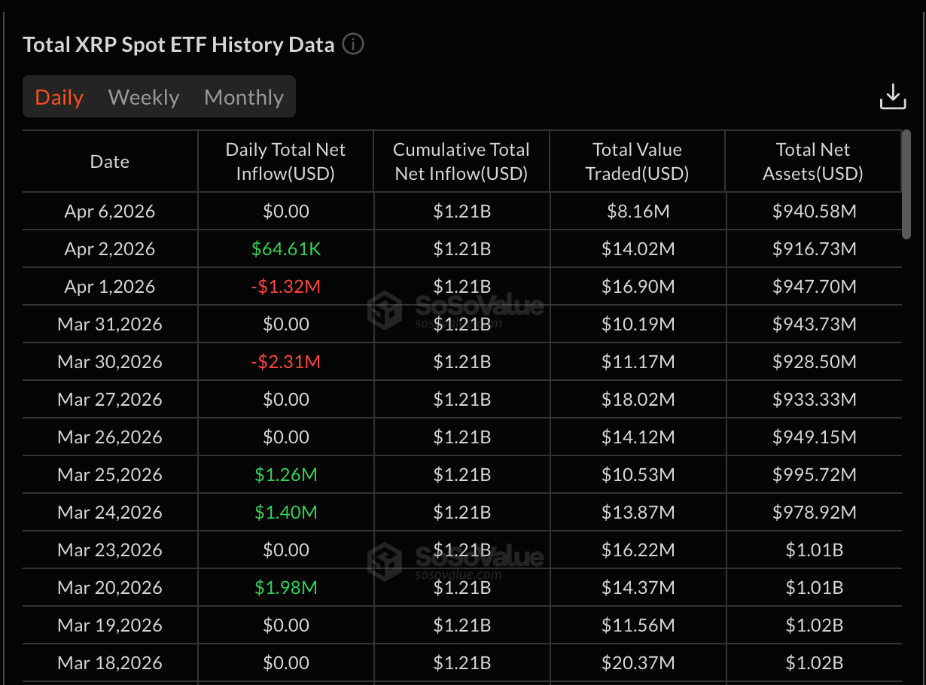Switch to the Monthly tab
The image size is (926, 685).
[x=244, y=97]
